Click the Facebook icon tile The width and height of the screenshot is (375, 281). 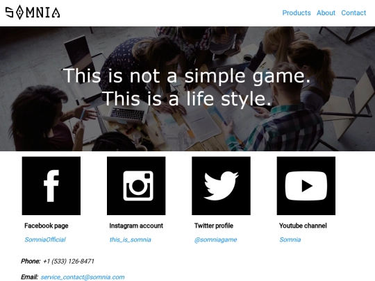coord(51,186)
